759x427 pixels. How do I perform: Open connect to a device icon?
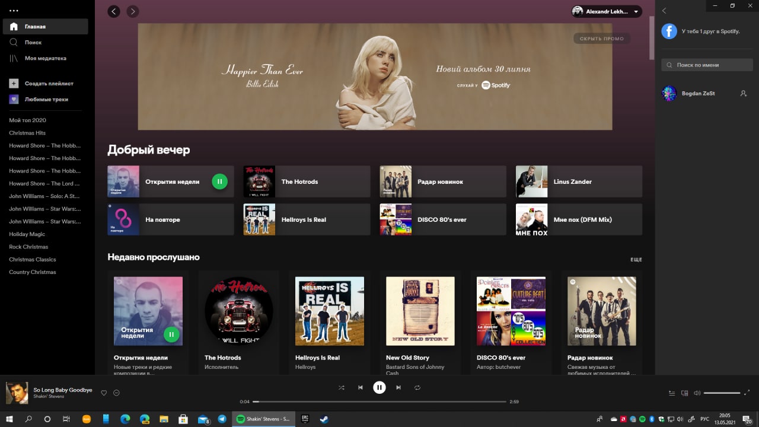pyautogui.click(x=685, y=393)
